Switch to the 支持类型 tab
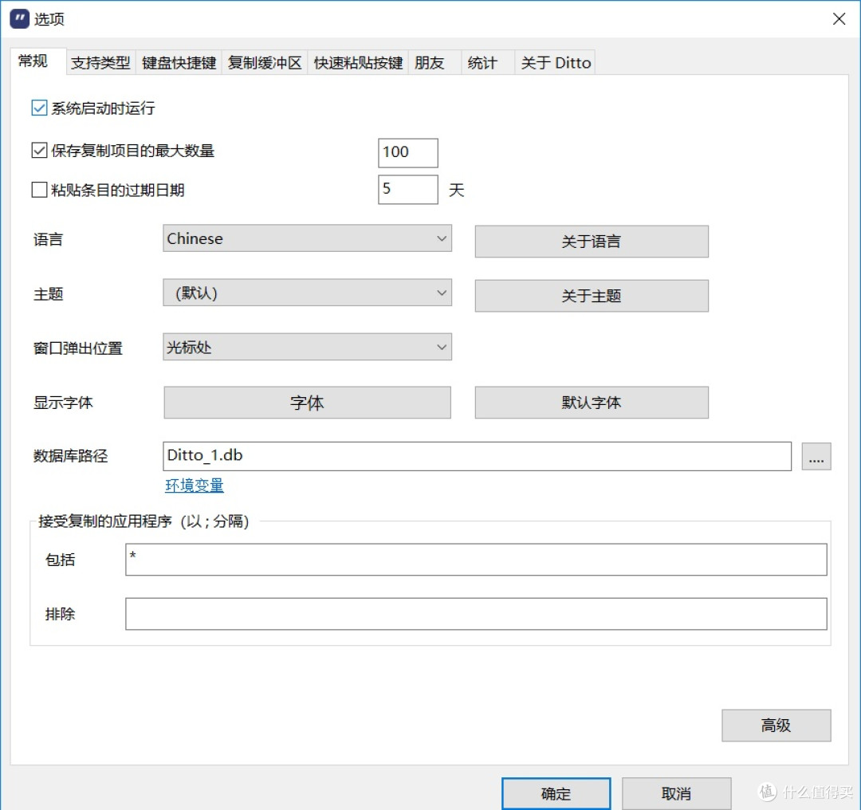 [x=100, y=63]
